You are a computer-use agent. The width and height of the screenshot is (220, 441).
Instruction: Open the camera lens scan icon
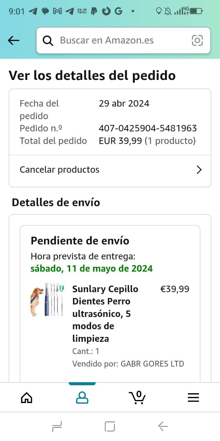pyautogui.click(x=197, y=41)
